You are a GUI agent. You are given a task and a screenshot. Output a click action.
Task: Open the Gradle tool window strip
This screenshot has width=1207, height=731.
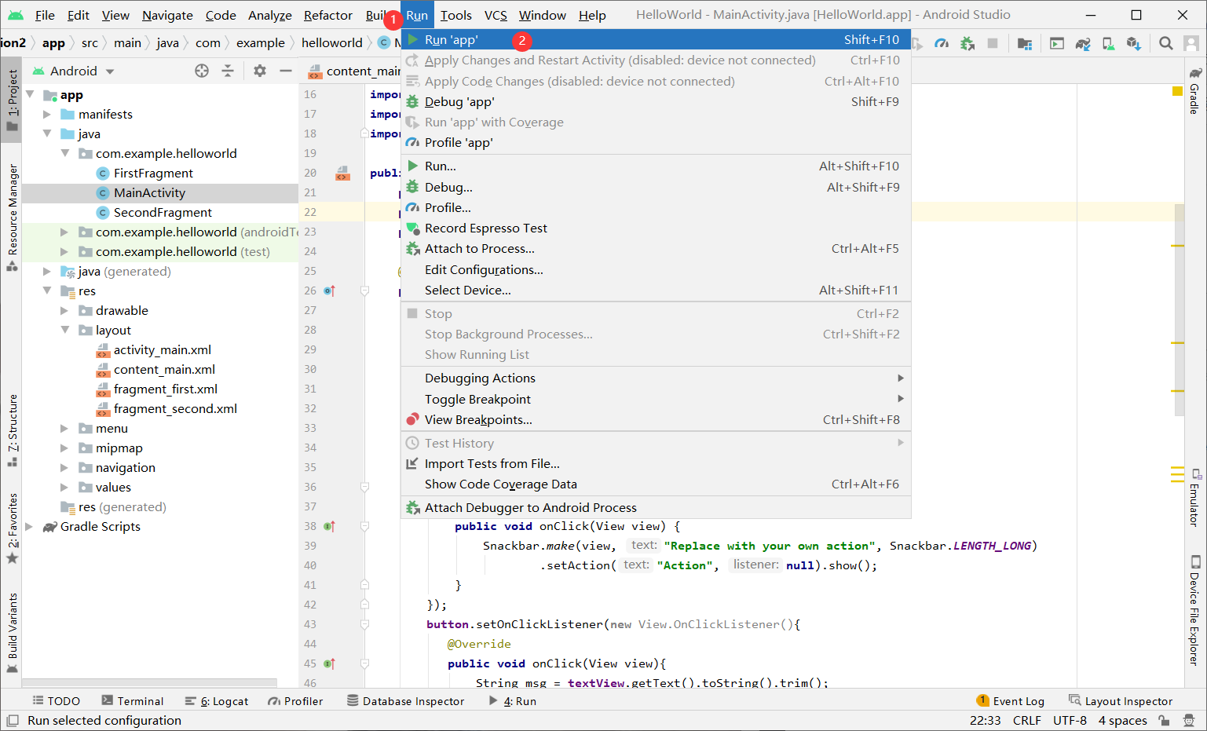1194,90
